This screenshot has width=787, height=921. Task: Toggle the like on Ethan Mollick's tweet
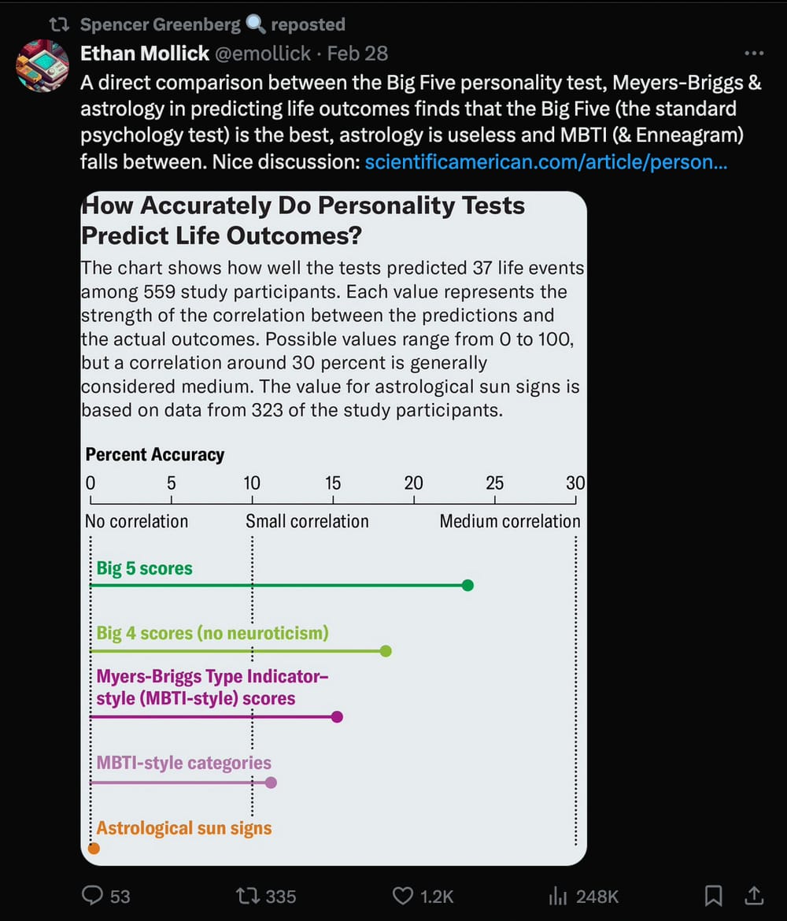click(403, 895)
